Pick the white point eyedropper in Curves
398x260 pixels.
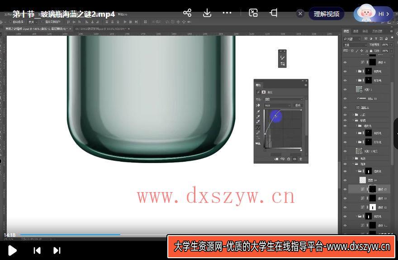click(x=258, y=122)
